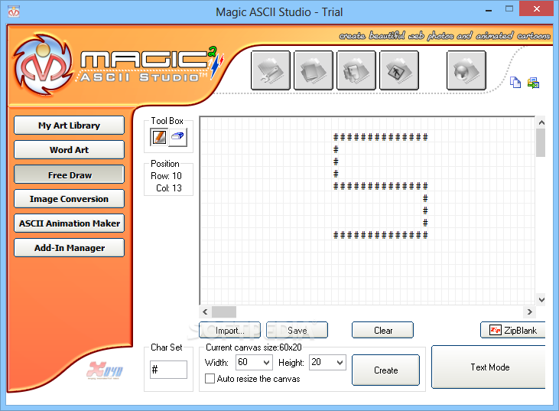Viewport: 559px width, 411px height.
Task: Click the wrench settings folder icon
Action: 271,70
